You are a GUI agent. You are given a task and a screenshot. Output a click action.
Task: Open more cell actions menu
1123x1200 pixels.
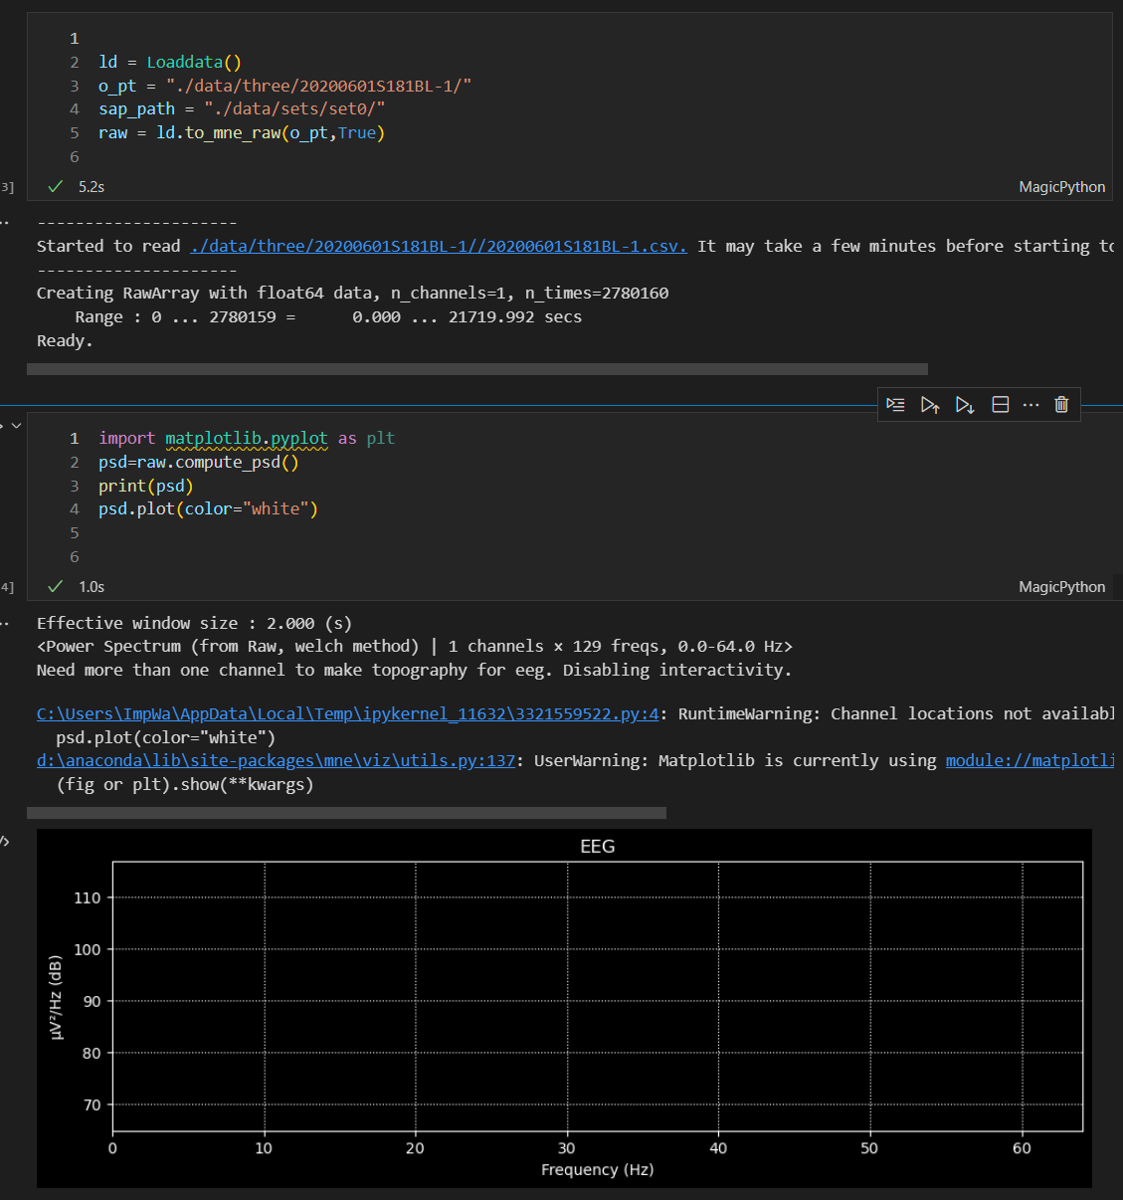pos(1030,404)
